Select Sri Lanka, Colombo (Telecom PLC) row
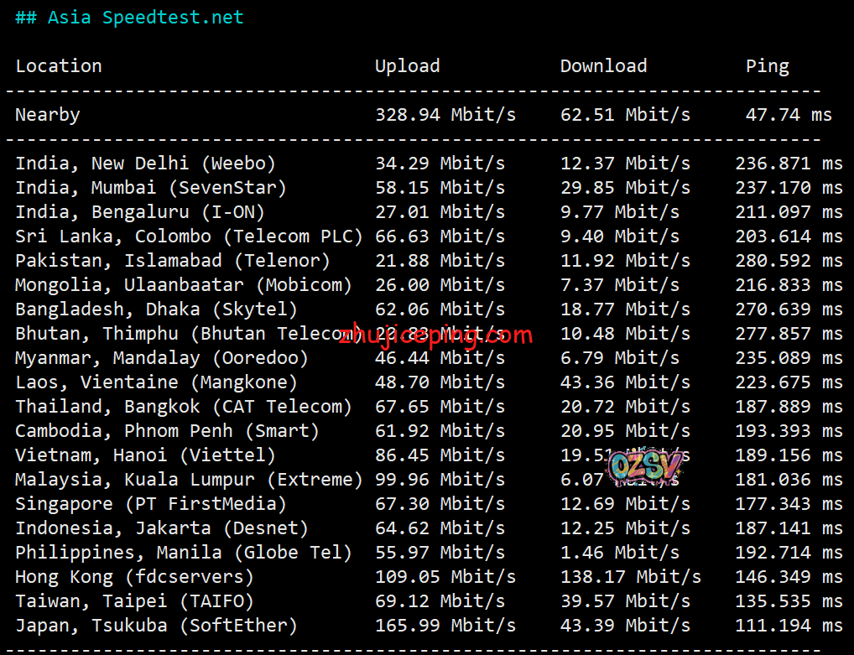This screenshot has height=655, width=854. point(189,237)
